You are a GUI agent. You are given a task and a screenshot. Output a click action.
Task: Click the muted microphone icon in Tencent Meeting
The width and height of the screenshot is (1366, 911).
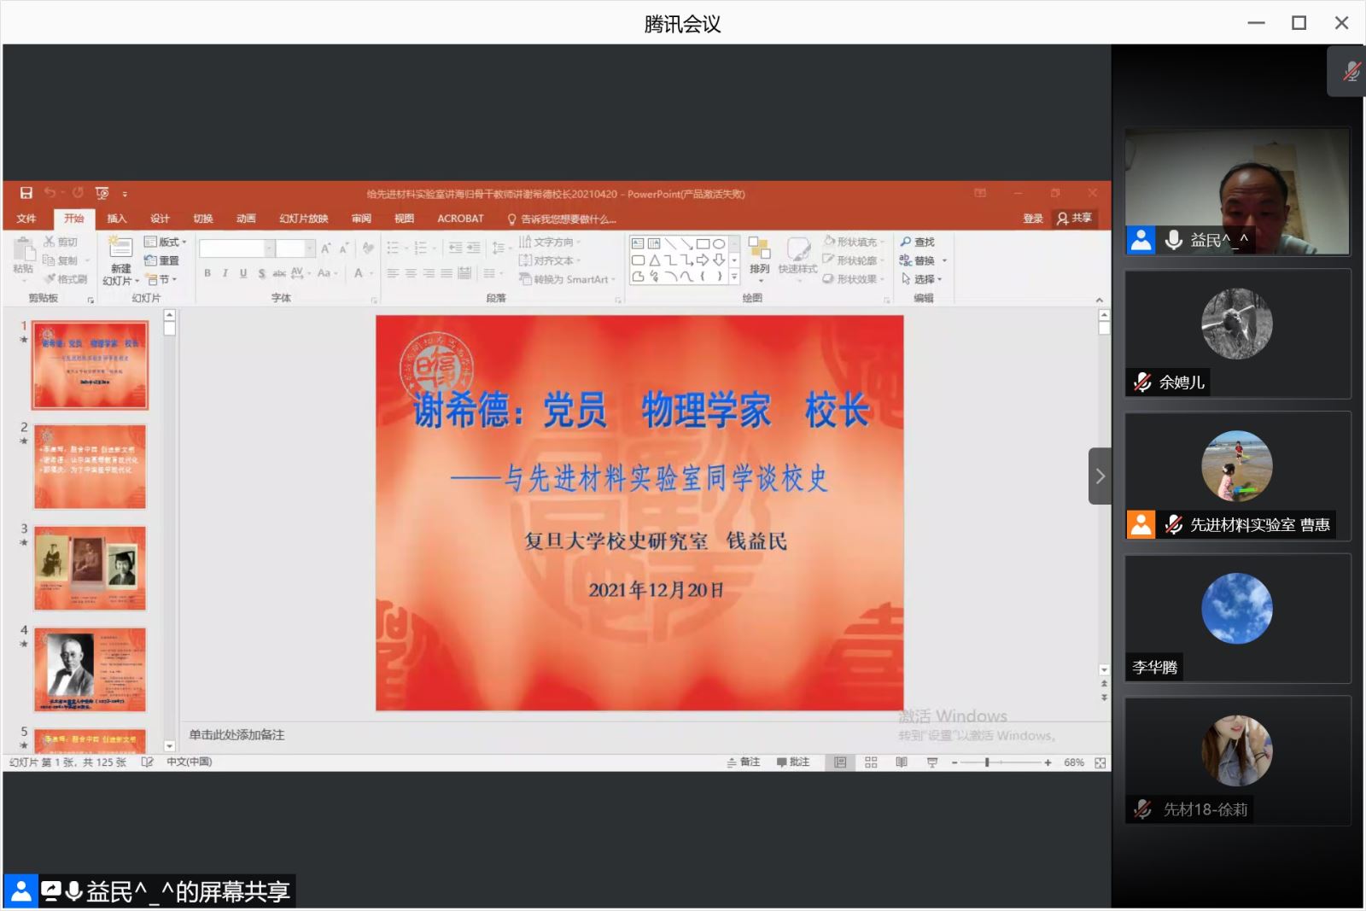click(x=1351, y=72)
